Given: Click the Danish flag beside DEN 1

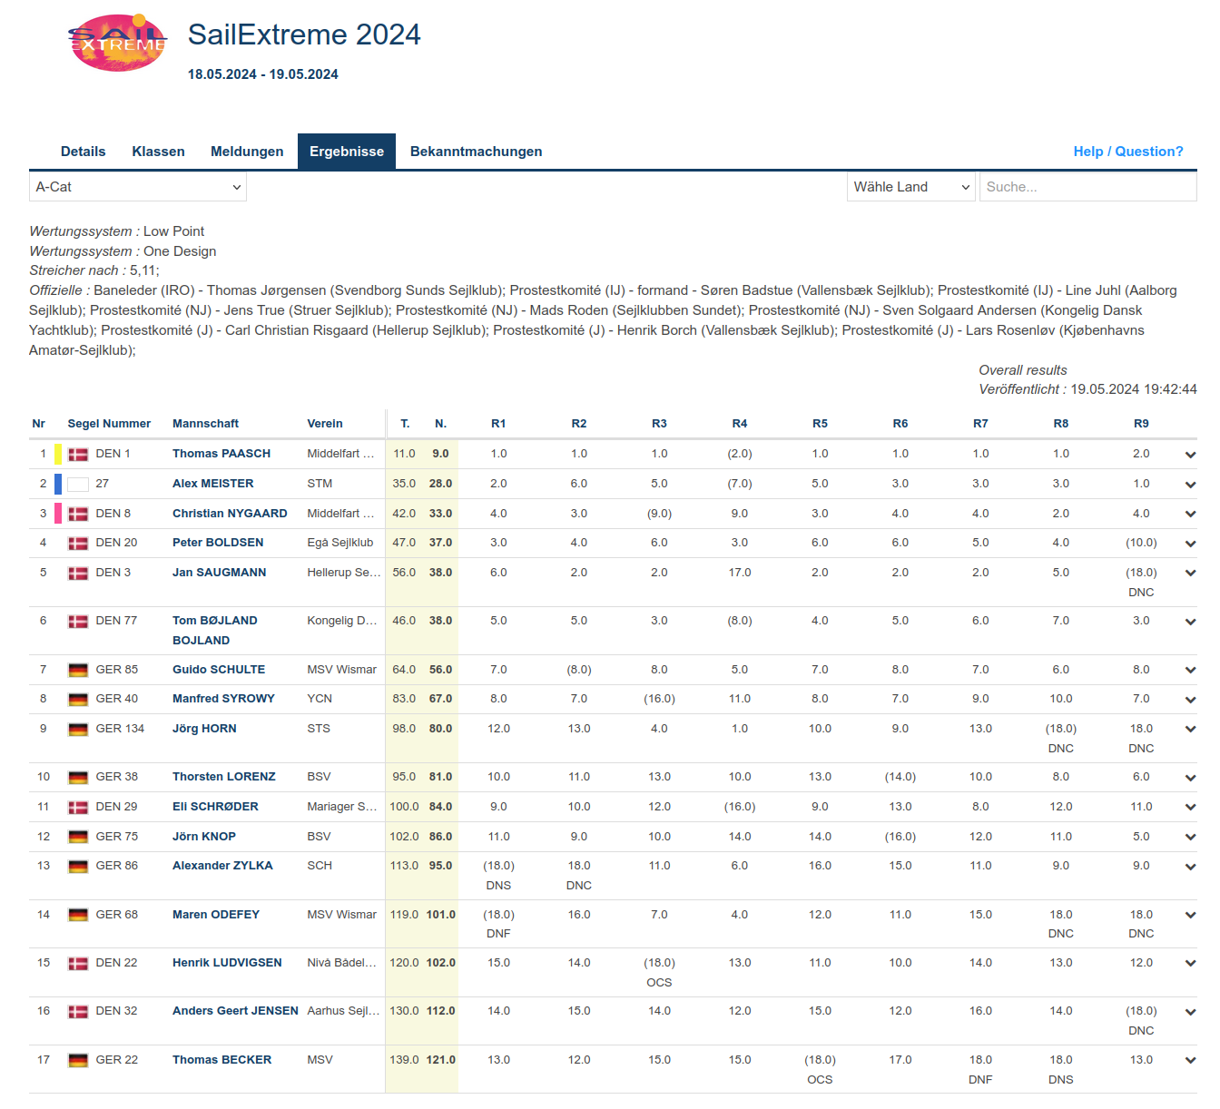Looking at the screenshot, I should click(x=78, y=454).
